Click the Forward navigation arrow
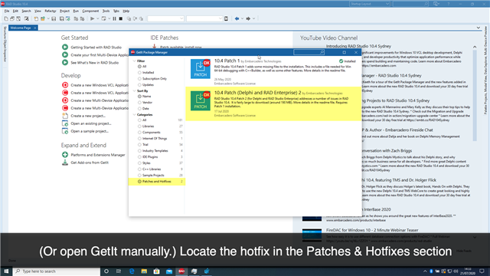The width and height of the screenshot is (490, 276). tap(248, 18)
